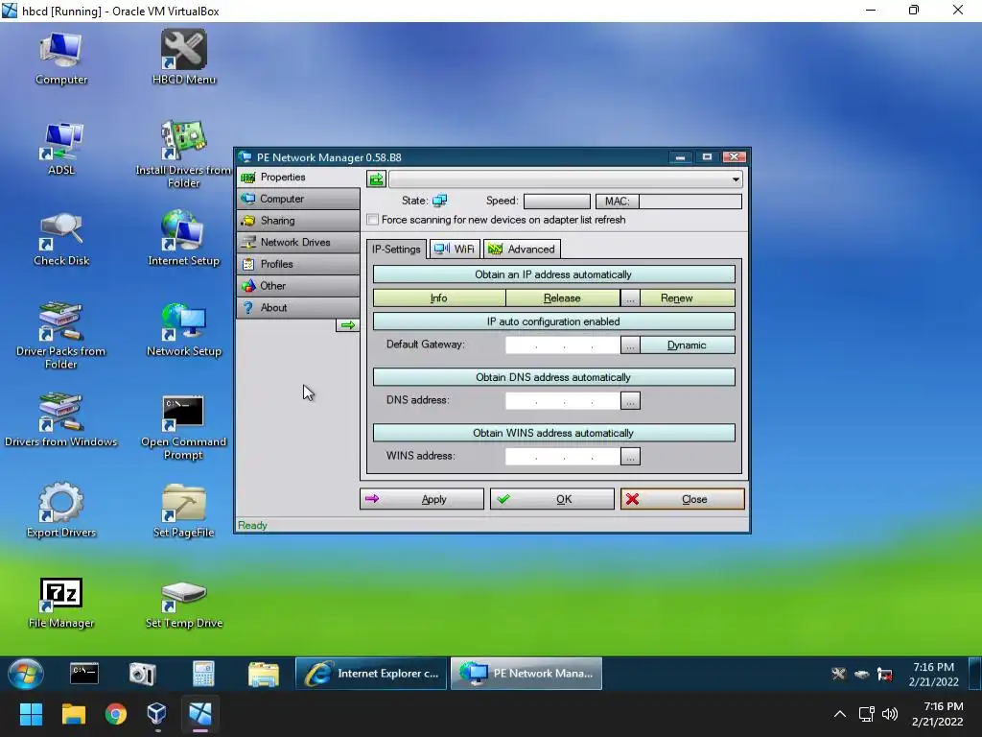This screenshot has height=737, width=982.
Task: Click the Apply button
Action: (422, 499)
